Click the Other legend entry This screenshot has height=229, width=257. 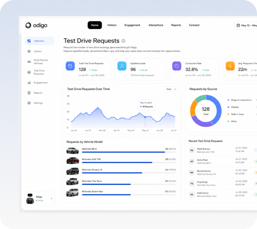coord(232,121)
